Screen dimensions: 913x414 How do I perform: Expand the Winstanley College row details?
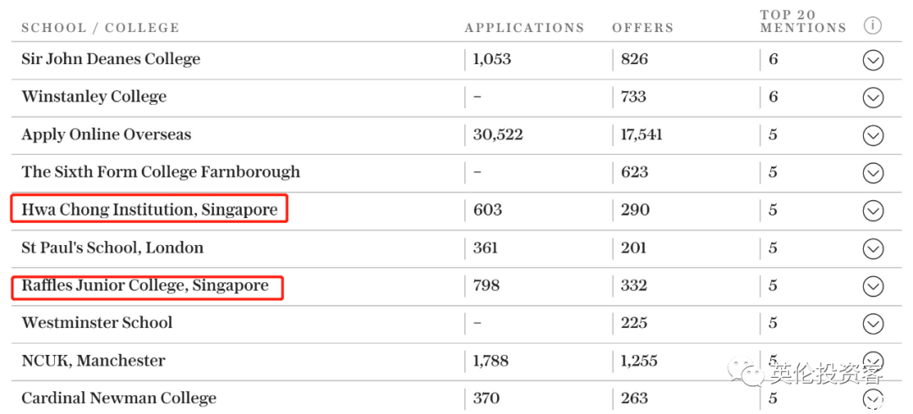pyautogui.click(x=872, y=97)
